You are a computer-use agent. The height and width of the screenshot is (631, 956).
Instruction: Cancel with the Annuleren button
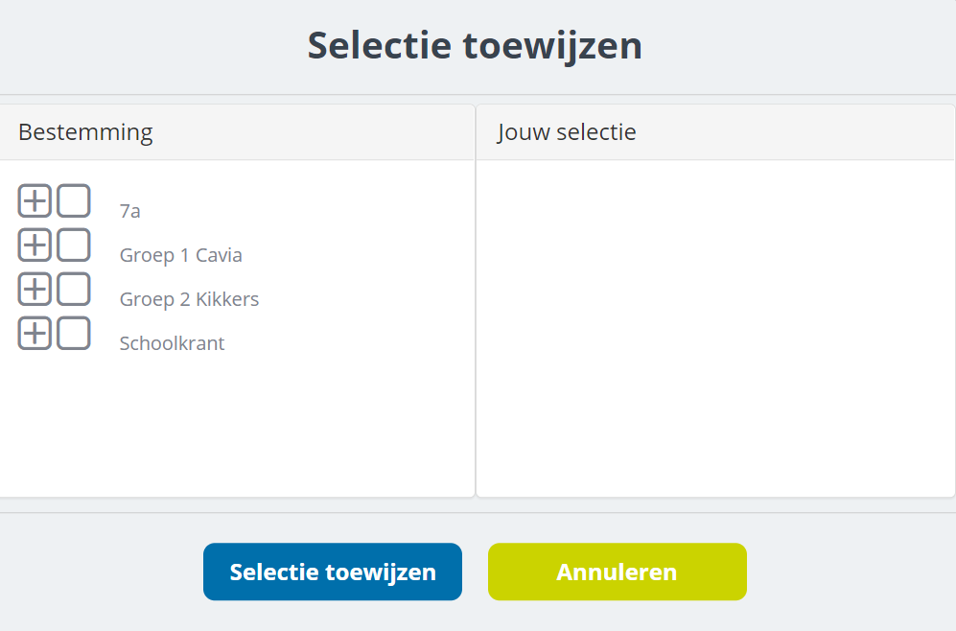point(617,573)
